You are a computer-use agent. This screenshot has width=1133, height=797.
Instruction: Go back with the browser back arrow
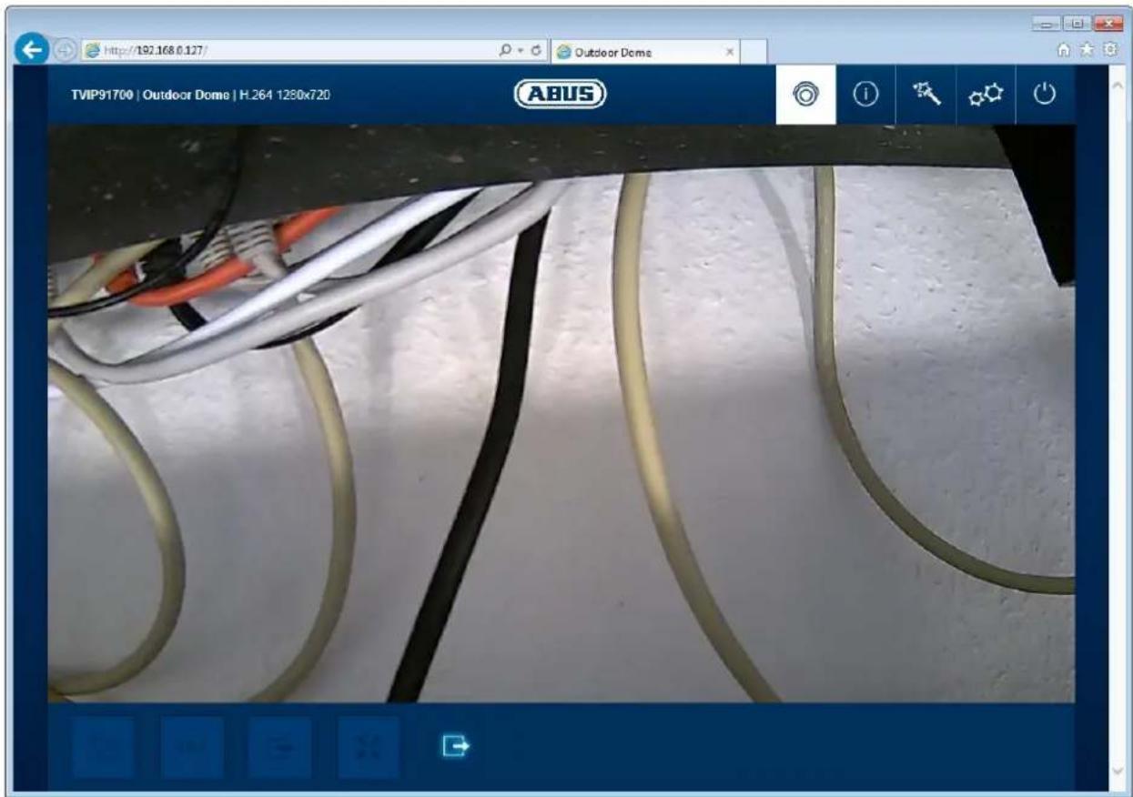(x=32, y=51)
